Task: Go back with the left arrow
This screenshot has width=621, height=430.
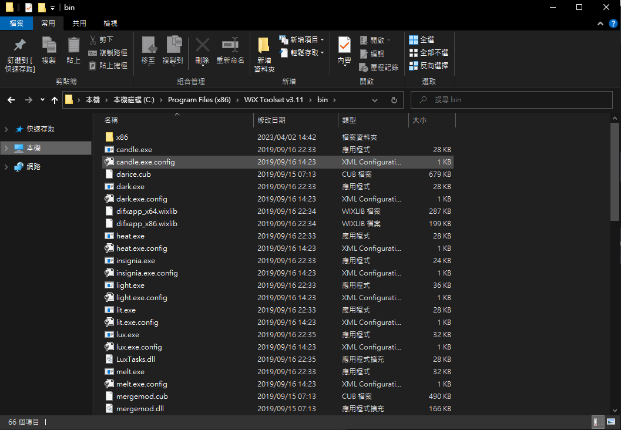Action: tap(11, 100)
